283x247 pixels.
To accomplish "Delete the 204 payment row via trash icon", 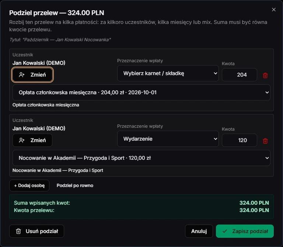I will [x=265, y=75].
